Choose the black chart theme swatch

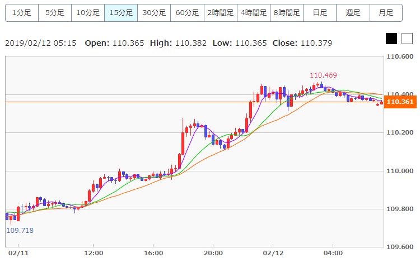(x=391, y=39)
